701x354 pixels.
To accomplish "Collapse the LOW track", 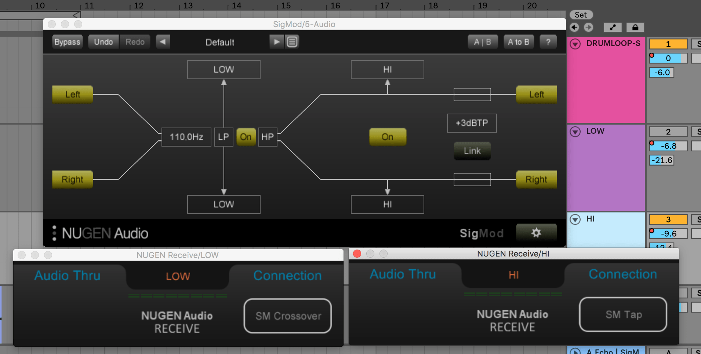I will coord(575,132).
